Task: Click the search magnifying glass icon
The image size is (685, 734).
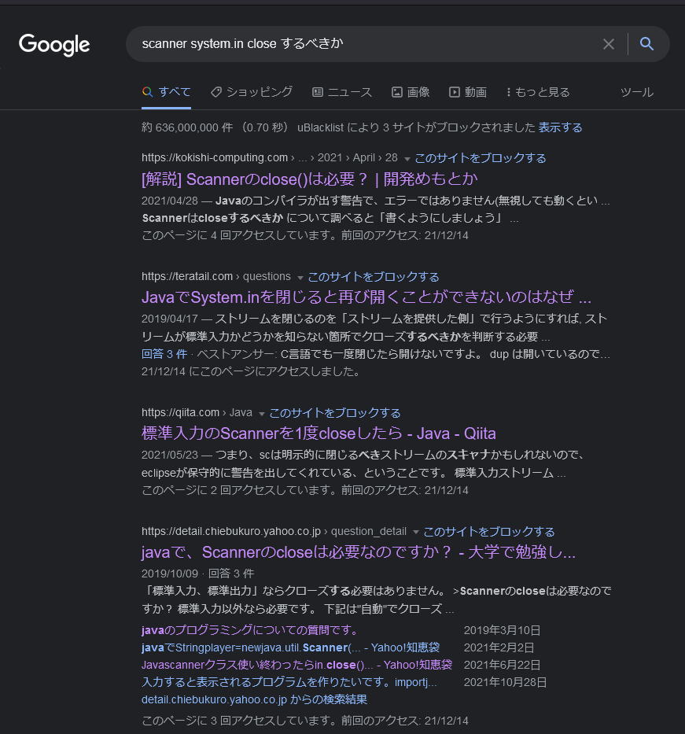Action: (x=646, y=44)
